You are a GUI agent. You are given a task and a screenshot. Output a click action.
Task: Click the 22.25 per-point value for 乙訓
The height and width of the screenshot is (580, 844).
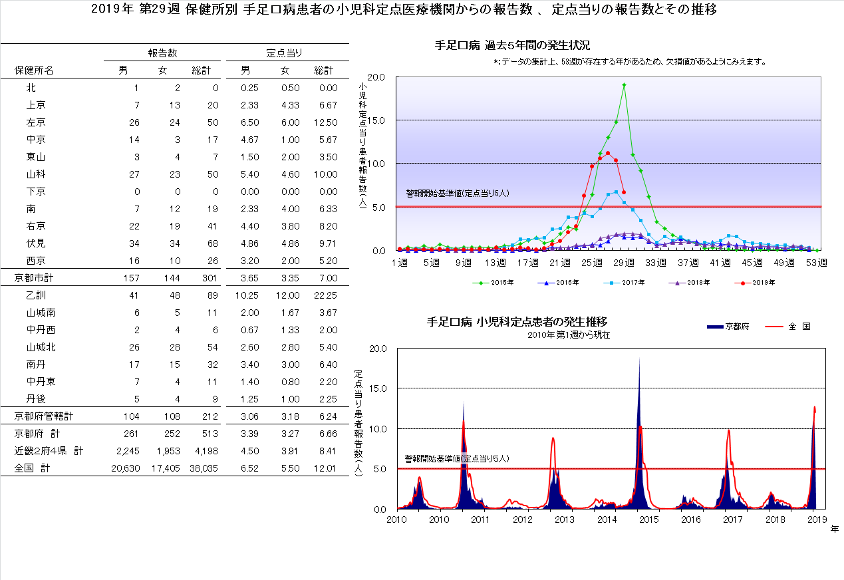click(x=326, y=295)
